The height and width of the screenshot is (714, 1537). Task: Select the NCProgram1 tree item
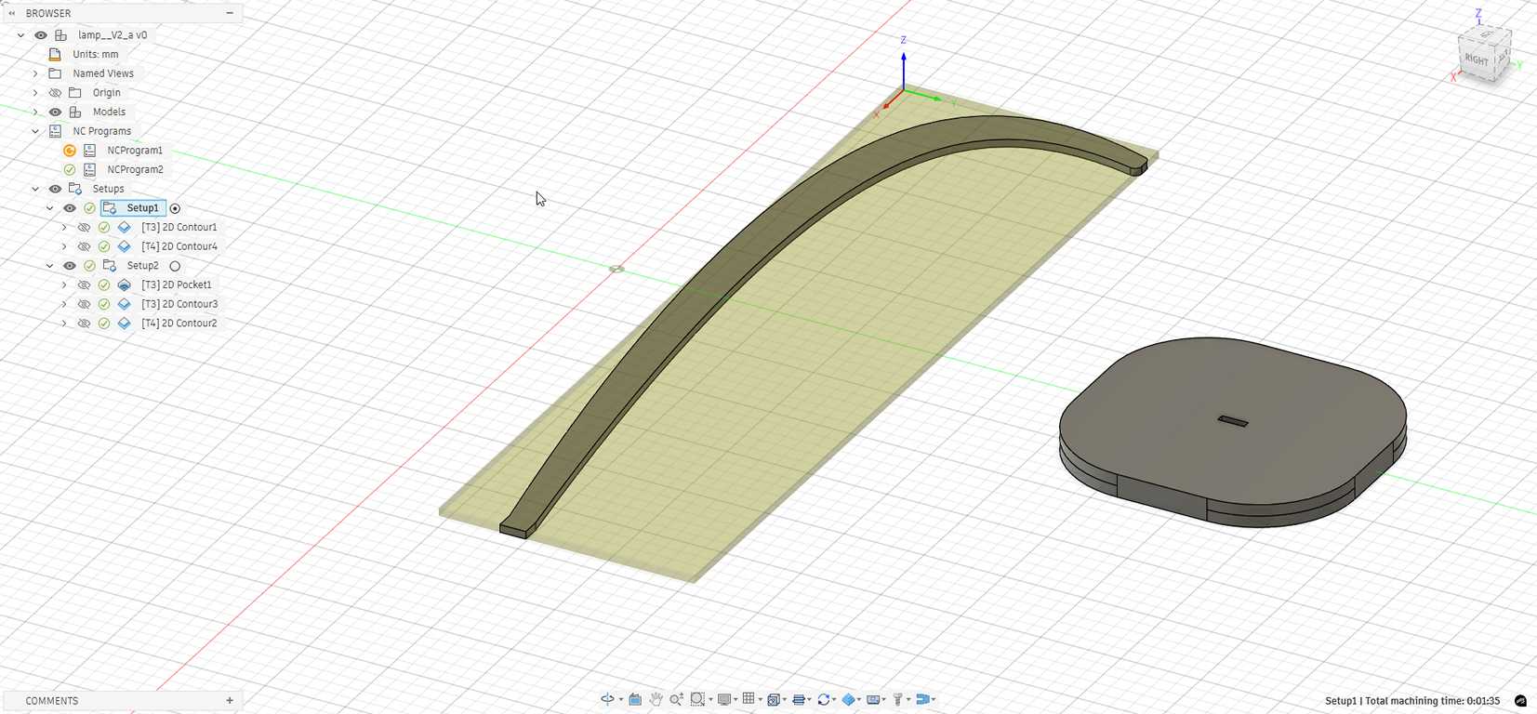[135, 151]
